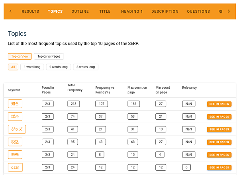Select the All word-length filter
This screenshot has height=175, width=239.
click(x=13, y=67)
